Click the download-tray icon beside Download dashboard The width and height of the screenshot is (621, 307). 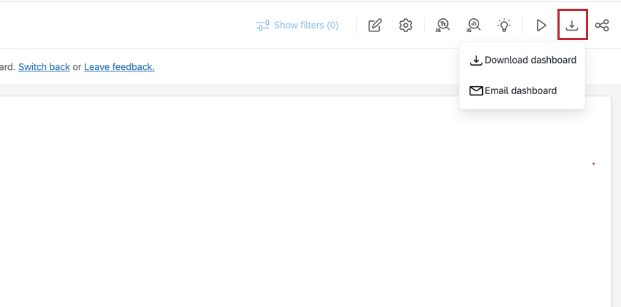click(476, 61)
